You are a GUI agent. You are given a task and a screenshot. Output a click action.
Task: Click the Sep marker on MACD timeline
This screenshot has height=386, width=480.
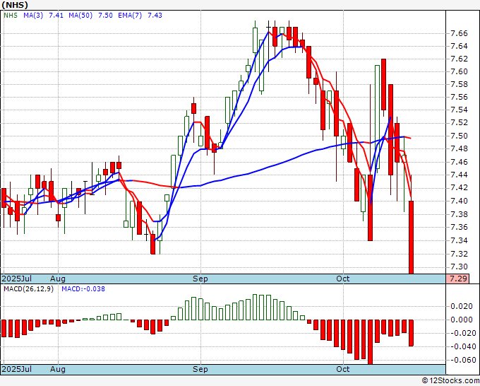click(x=200, y=369)
